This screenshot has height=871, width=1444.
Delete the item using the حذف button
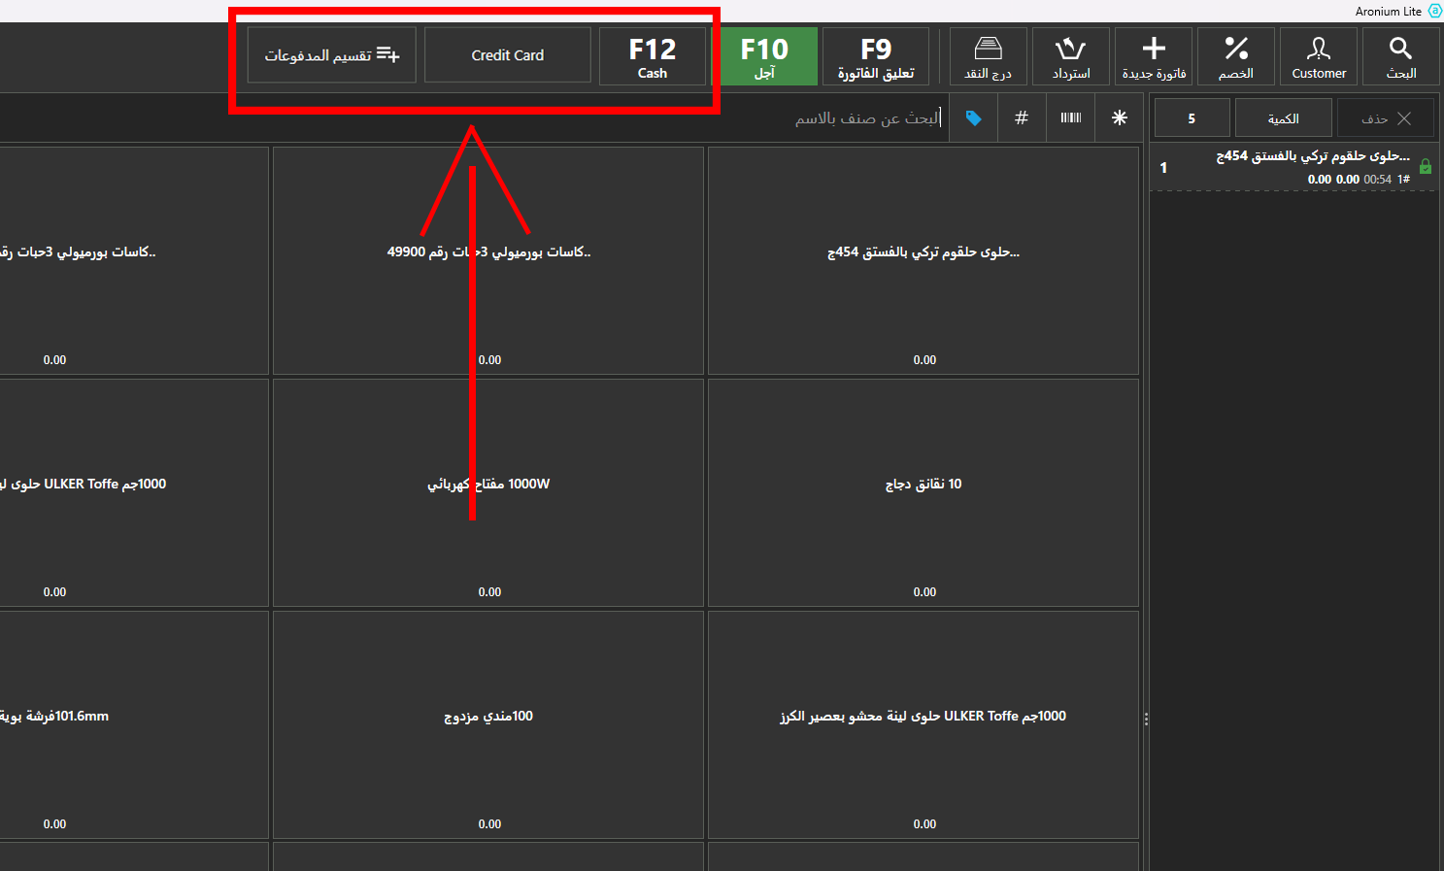pyautogui.click(x=1386, y=118)
